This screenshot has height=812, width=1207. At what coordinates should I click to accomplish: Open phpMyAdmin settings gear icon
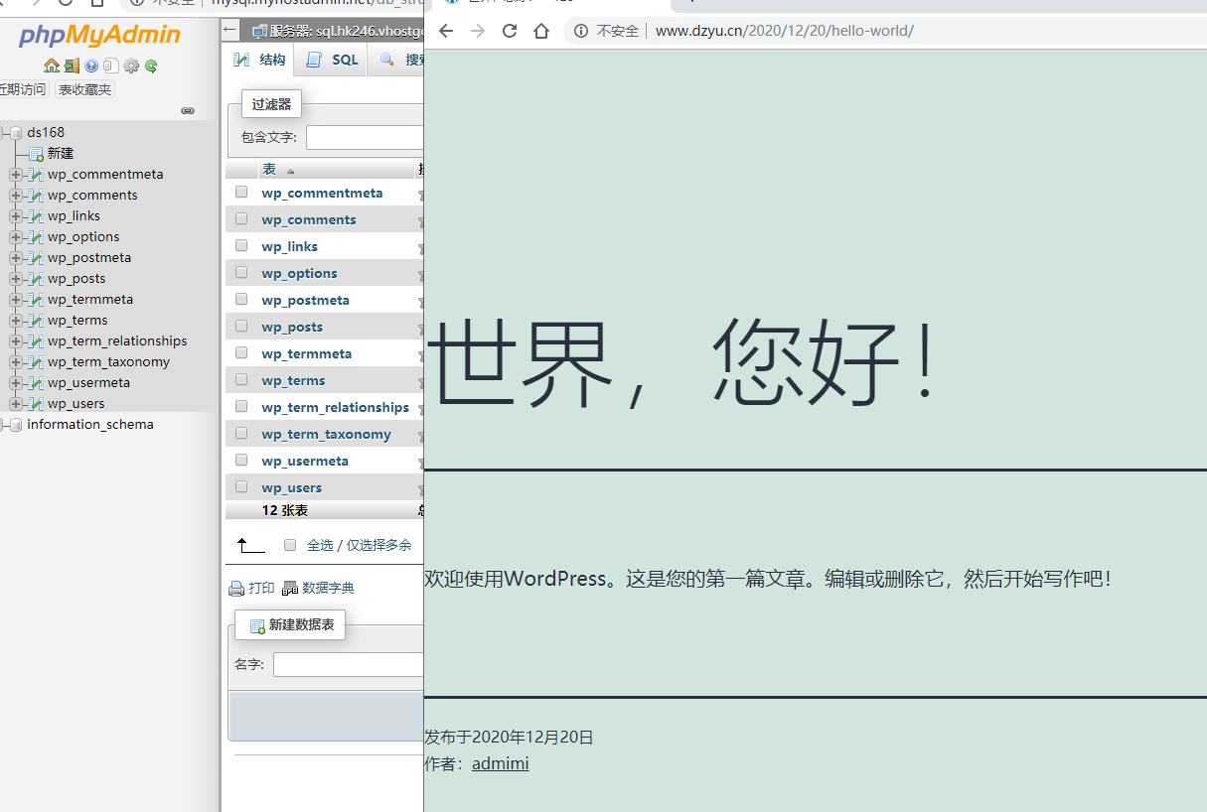coord(130,66)
